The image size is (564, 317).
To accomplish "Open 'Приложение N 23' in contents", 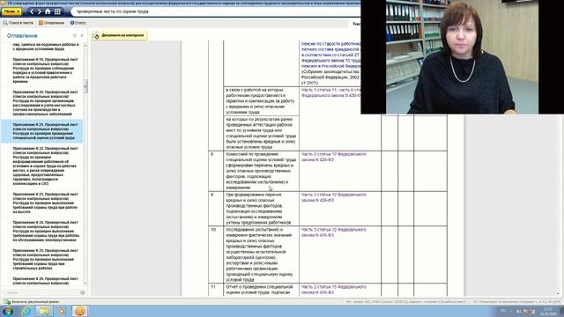I will 45,203.
